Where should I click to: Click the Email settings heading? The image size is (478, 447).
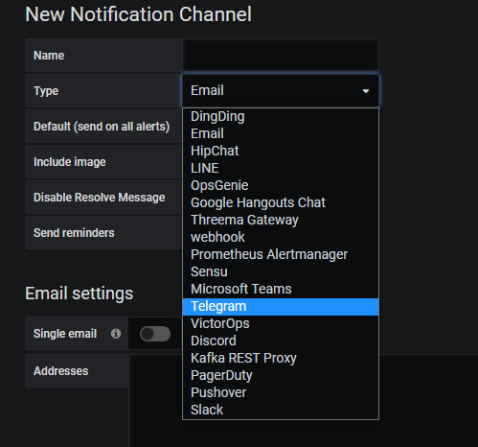coord(80,294)
